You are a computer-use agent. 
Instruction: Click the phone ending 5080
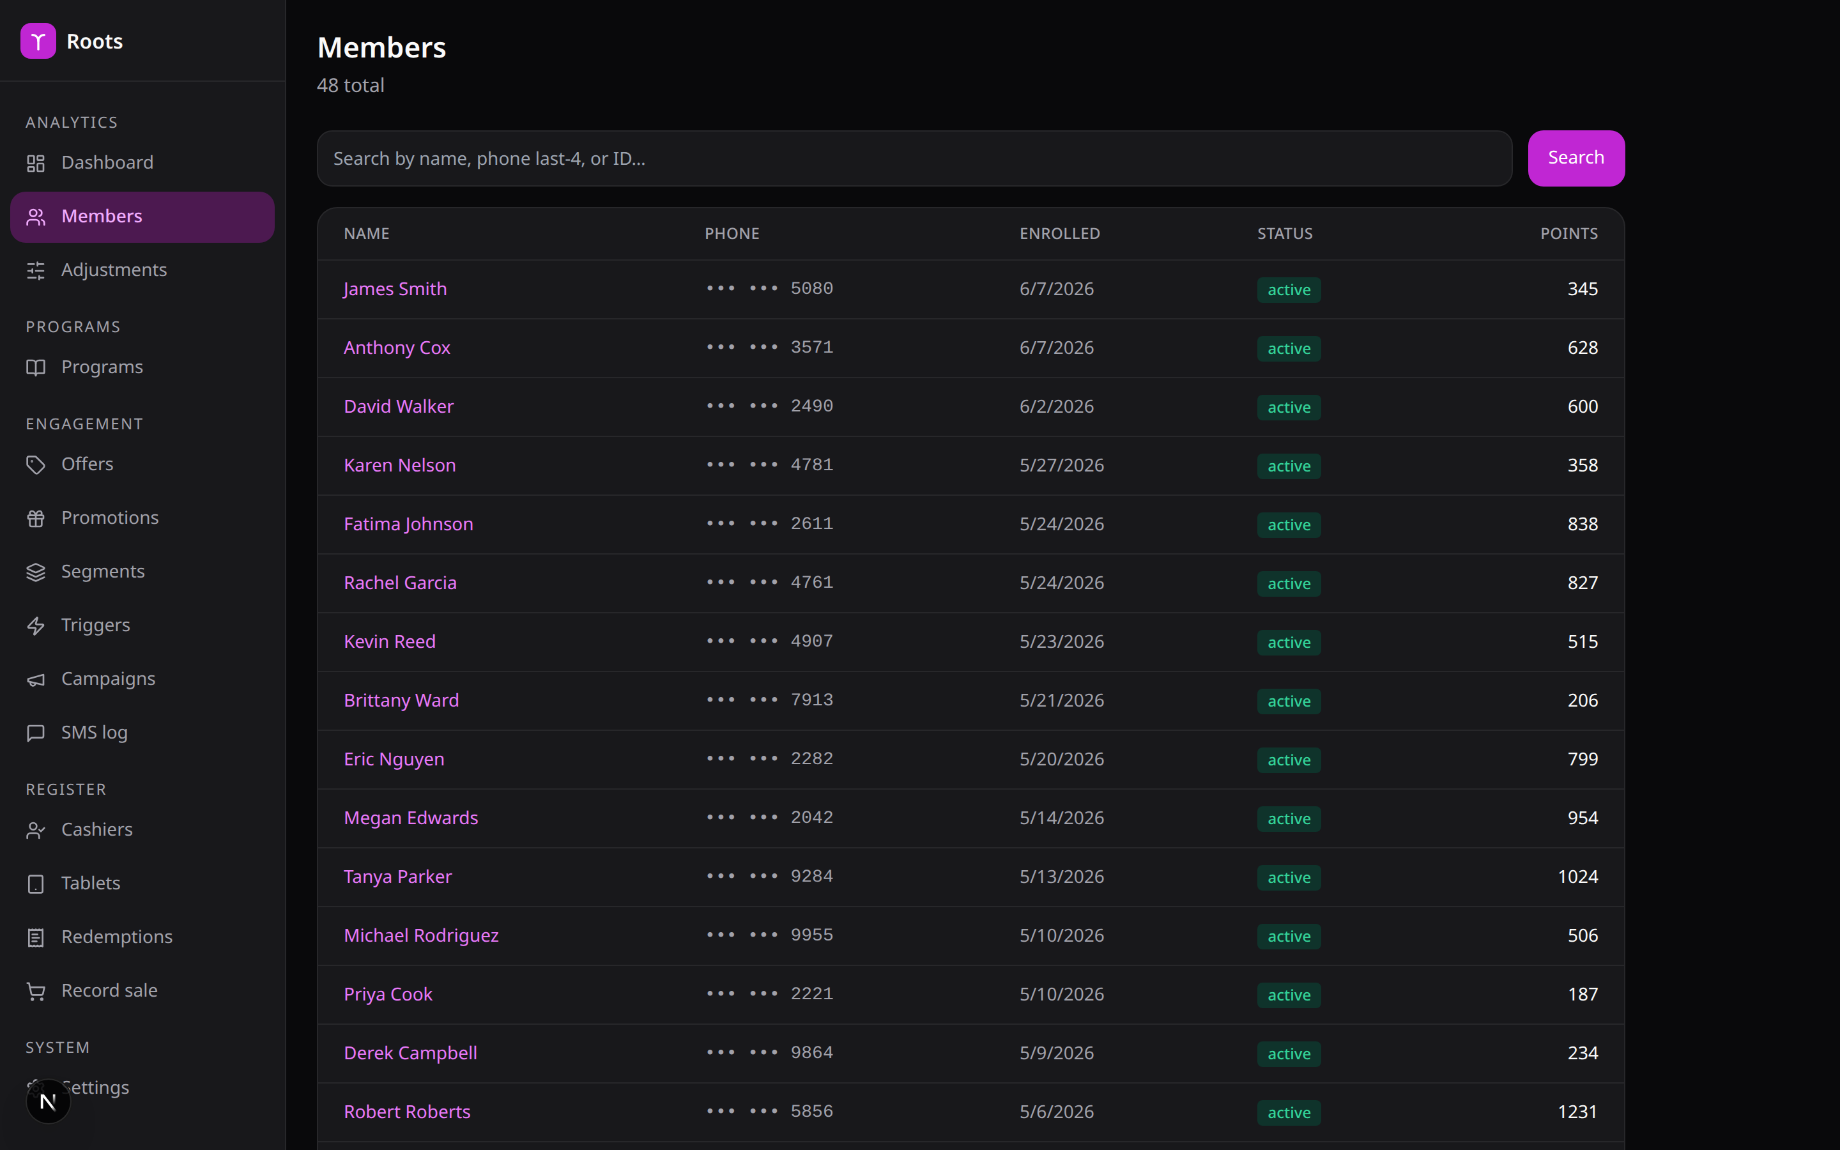point(769,288)
